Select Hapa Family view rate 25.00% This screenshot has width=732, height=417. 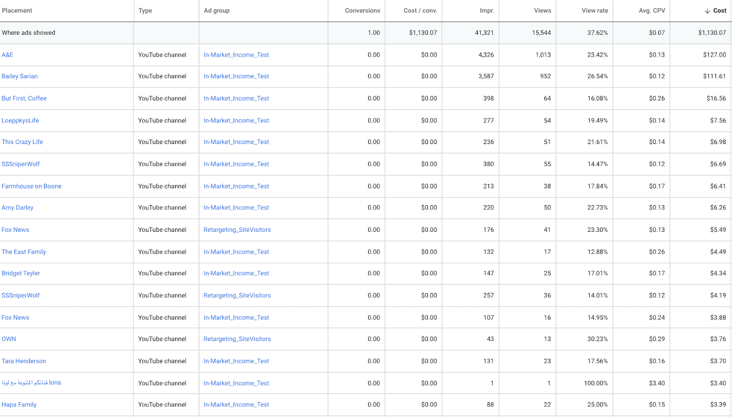[x=597, y=405]
